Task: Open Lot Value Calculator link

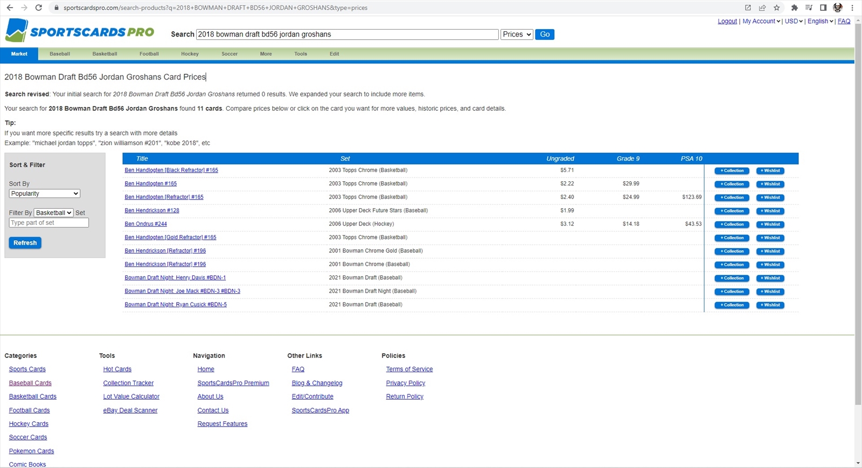Action: click(x=131, y=397)
